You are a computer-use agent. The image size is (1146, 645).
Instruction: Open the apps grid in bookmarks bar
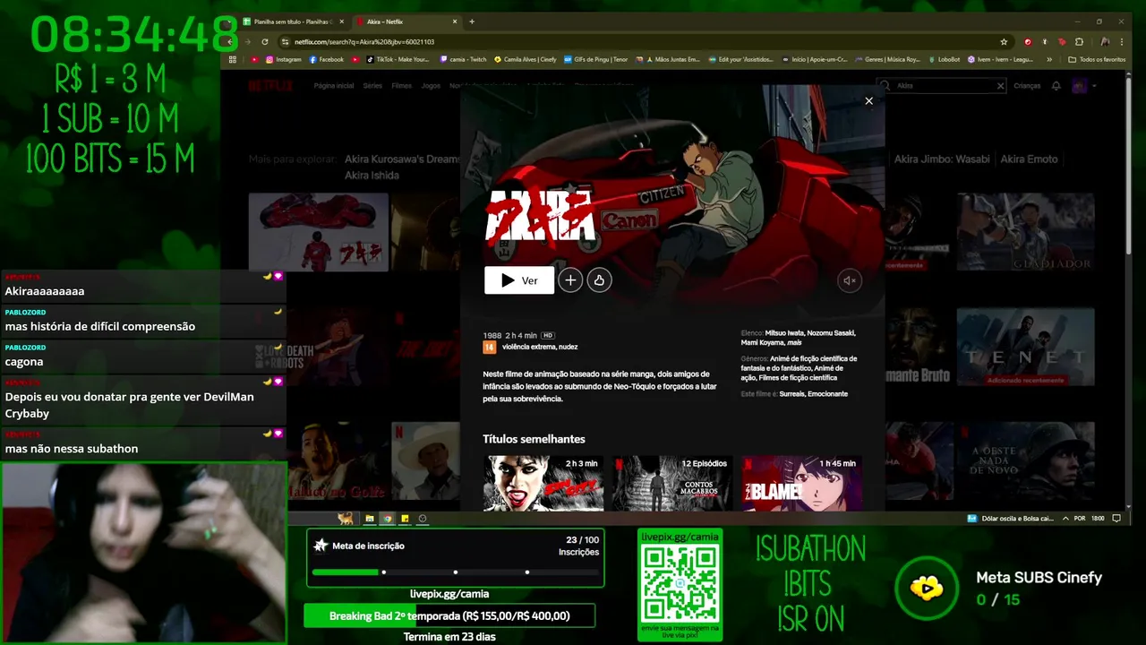click(x=233, y=59)
